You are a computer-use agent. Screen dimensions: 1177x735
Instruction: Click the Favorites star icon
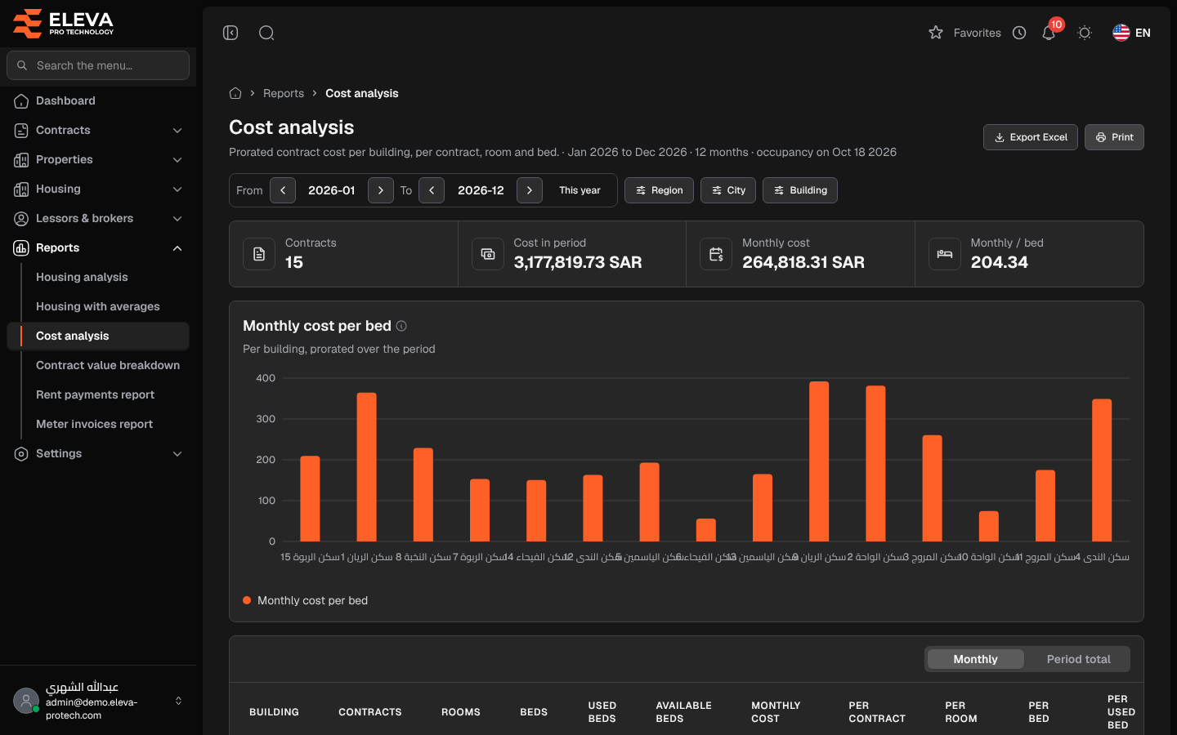click(936, 33)
